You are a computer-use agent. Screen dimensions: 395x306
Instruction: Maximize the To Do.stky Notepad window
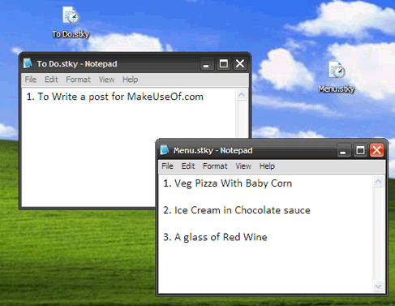pyautogui.click(x=224, y=64)
